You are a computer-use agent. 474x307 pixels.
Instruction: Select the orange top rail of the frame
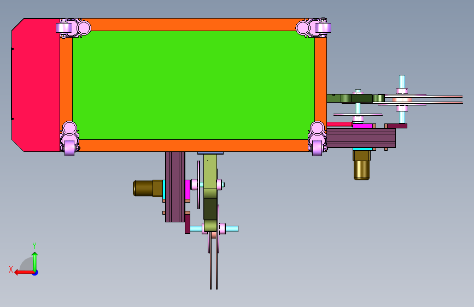193,25
